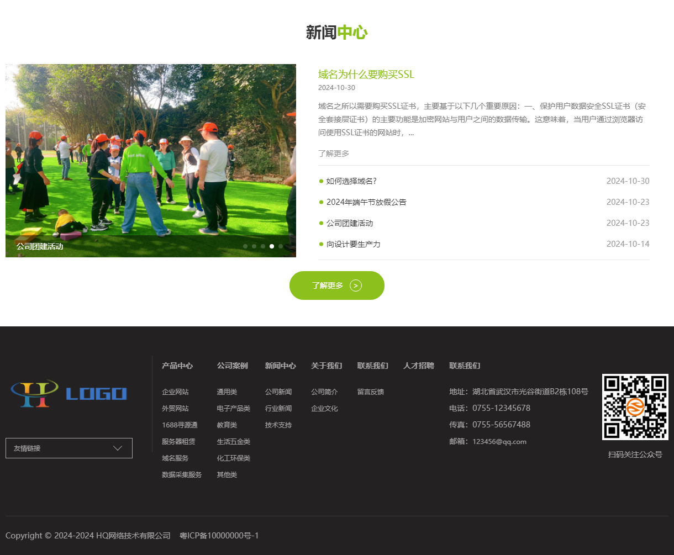This screenshot has height=555, width=674.
Task: Click the date under the SSL article title
Action: (x=336, y=88)
